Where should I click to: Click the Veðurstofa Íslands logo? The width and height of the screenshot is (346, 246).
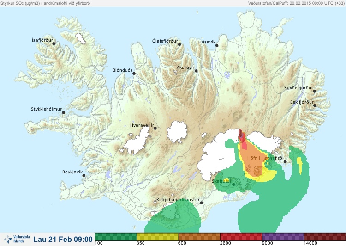point(17,239)
